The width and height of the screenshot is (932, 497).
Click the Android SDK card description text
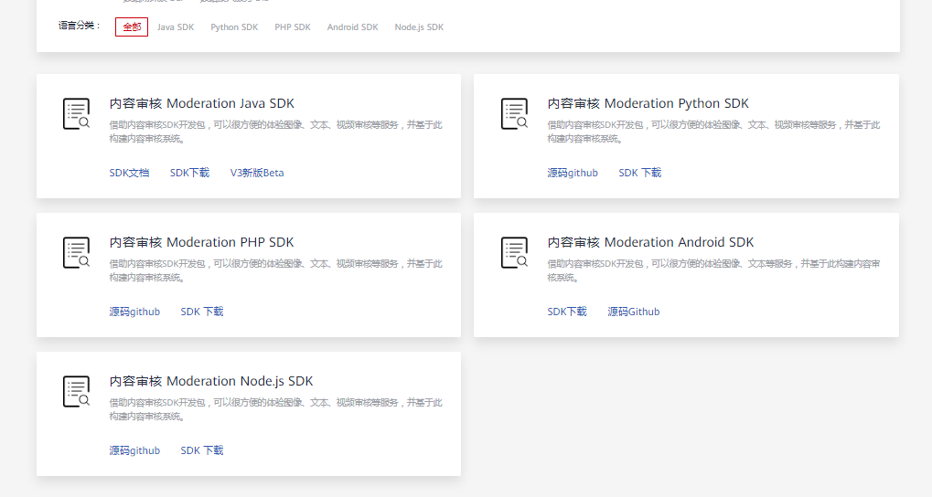point(713,270)
